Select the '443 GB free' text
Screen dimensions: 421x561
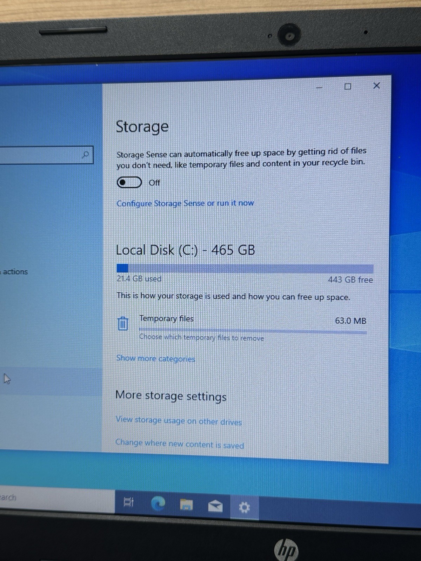point(350,280)
